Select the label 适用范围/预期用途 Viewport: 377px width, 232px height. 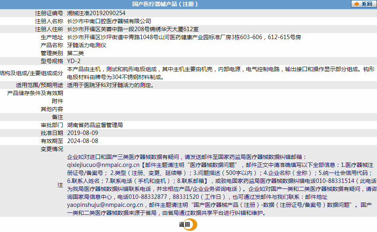tap(40, 85)
